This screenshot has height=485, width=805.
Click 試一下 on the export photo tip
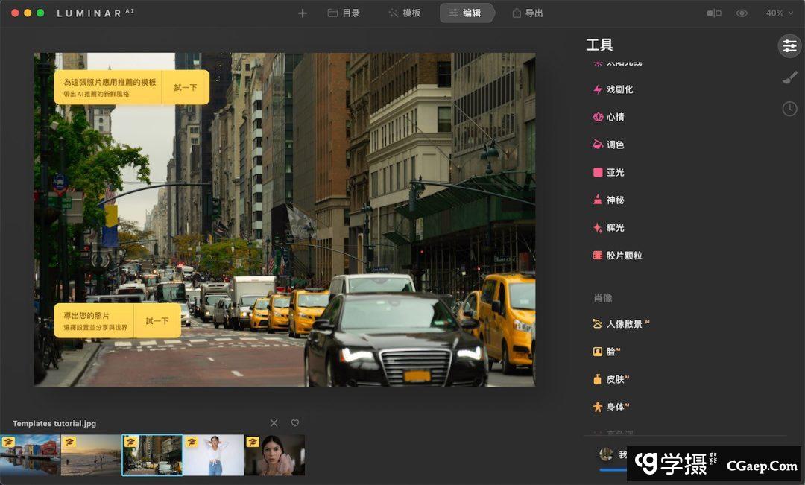157,321
